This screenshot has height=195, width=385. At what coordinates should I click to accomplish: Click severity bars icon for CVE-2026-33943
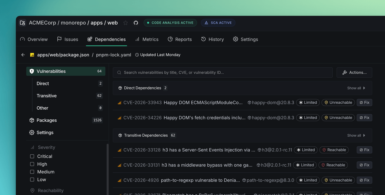click(x=120, y=103)
